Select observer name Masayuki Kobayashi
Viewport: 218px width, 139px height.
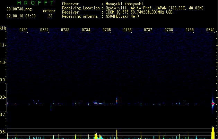coord(124,4)
